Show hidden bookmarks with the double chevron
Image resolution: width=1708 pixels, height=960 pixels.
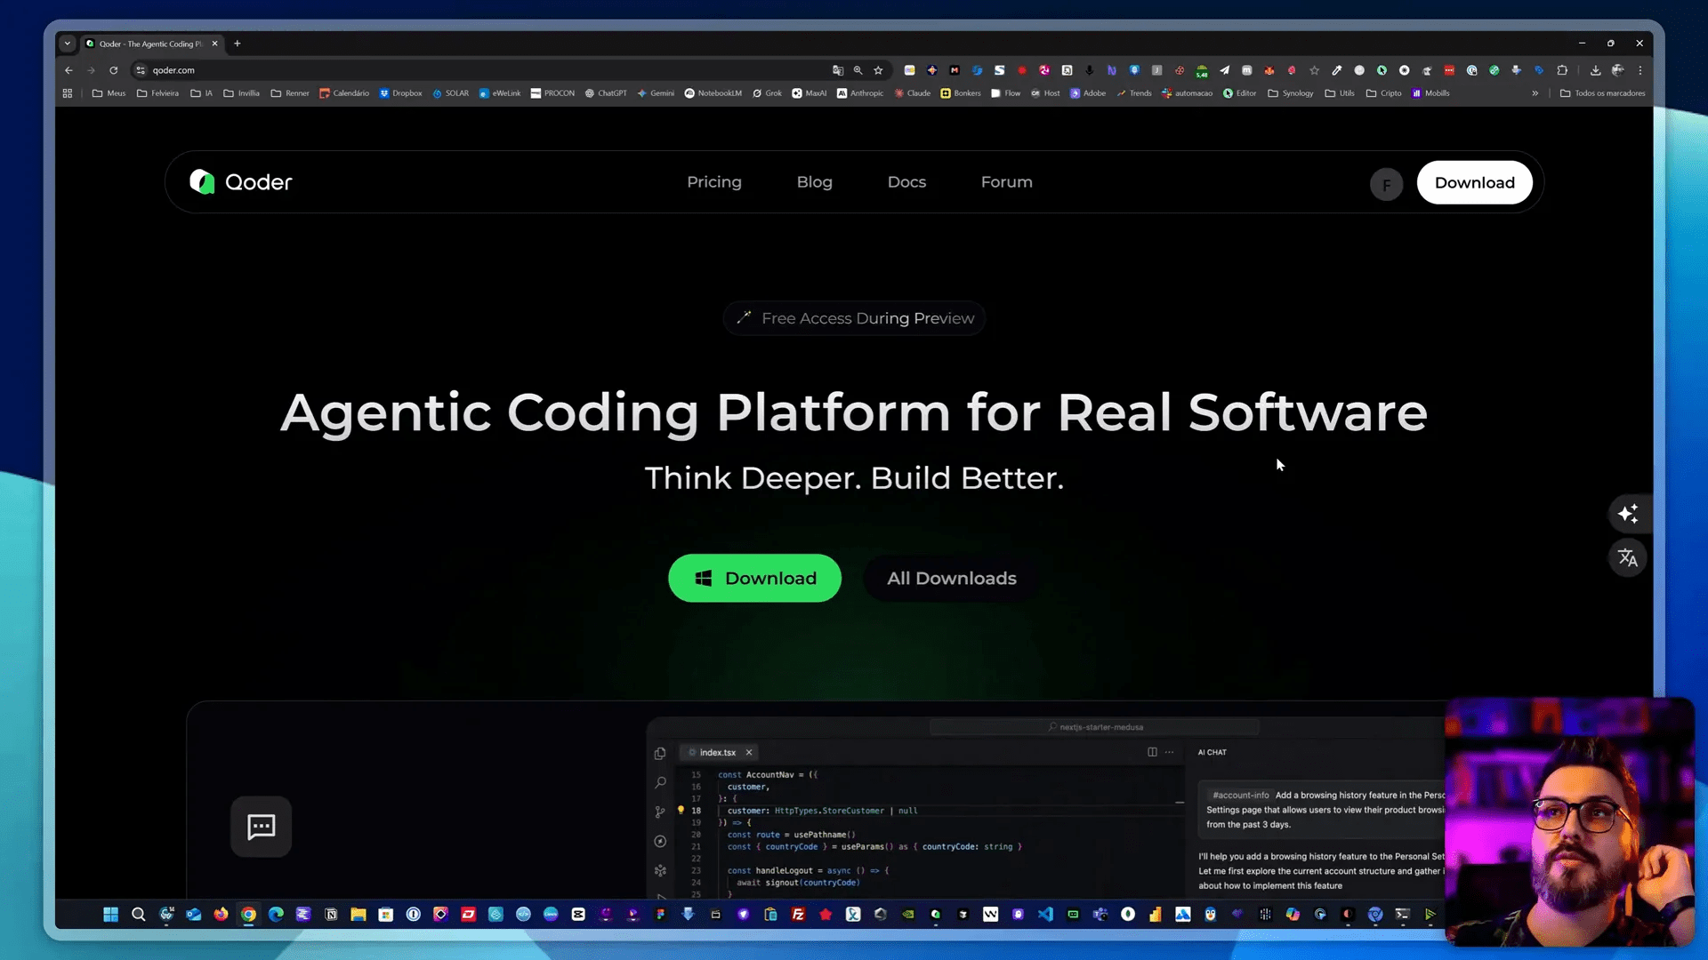(1535, 93)
